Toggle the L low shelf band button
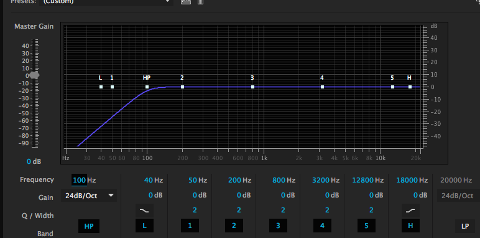The height and width of the screenshot is (238, 480). pos(144,226)
